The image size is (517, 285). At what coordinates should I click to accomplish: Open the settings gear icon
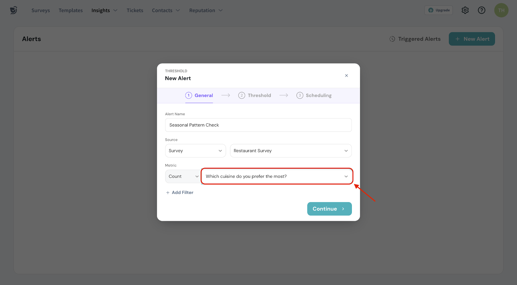(x=465, y=10)
